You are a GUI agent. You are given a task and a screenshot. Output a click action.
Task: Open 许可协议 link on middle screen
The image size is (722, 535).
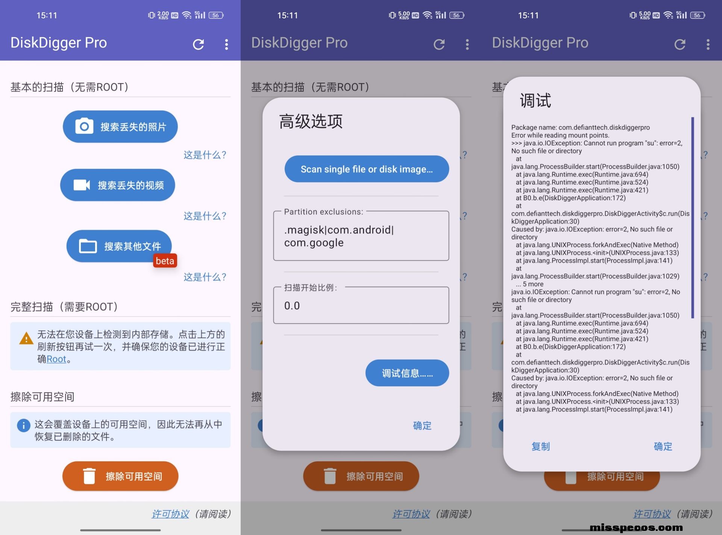coord(411,514)
